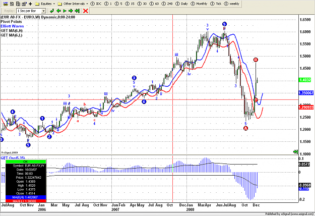
Task: Click the second toolbar chart-window icon
Action: [x=12, y=4]
